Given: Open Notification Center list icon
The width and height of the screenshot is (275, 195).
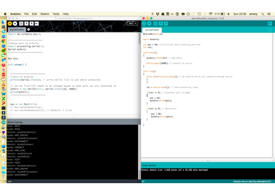Looking at the screenshot, I should click(269, 14).
